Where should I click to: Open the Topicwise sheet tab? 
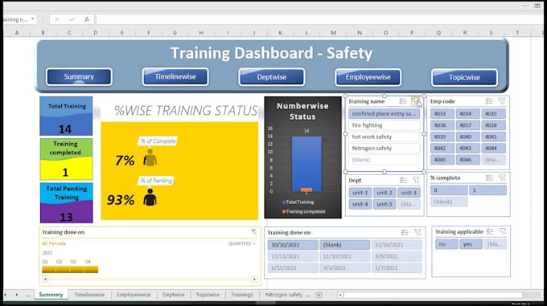[x=208, y=295]
